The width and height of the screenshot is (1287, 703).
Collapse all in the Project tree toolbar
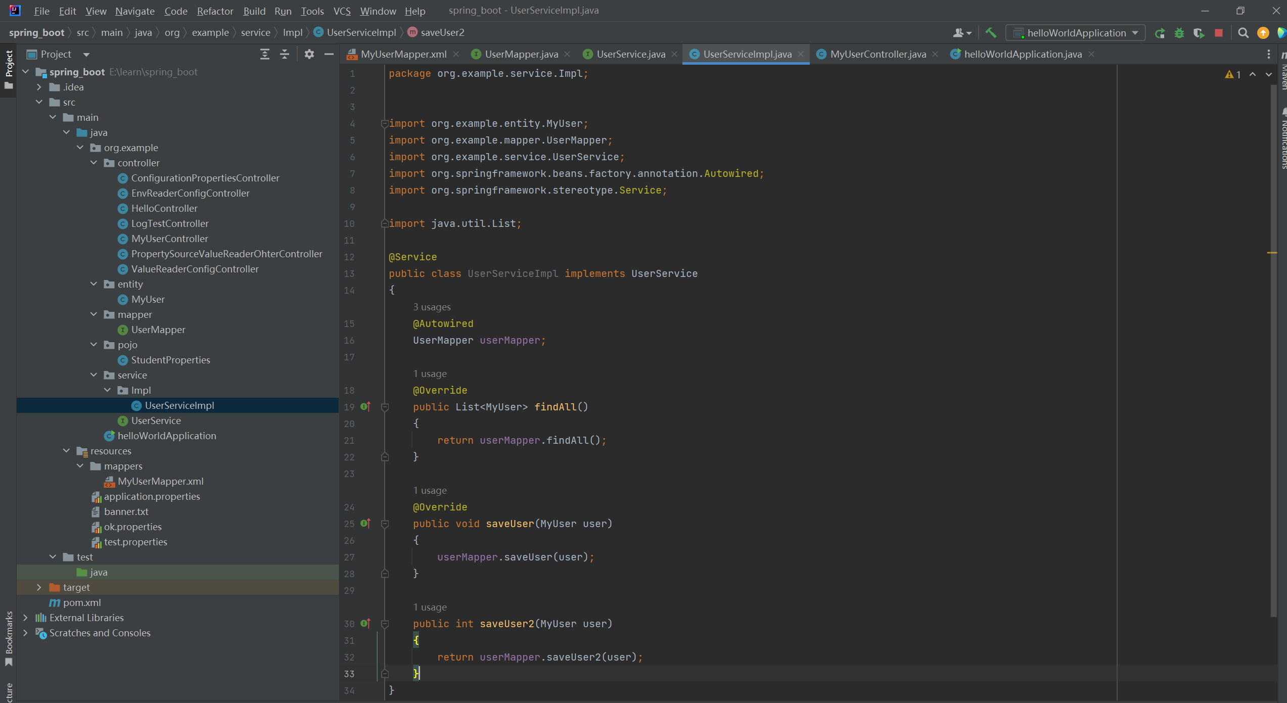click(285, 54)
